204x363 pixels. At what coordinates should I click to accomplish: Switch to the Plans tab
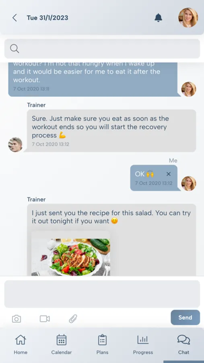pos(102,344)
